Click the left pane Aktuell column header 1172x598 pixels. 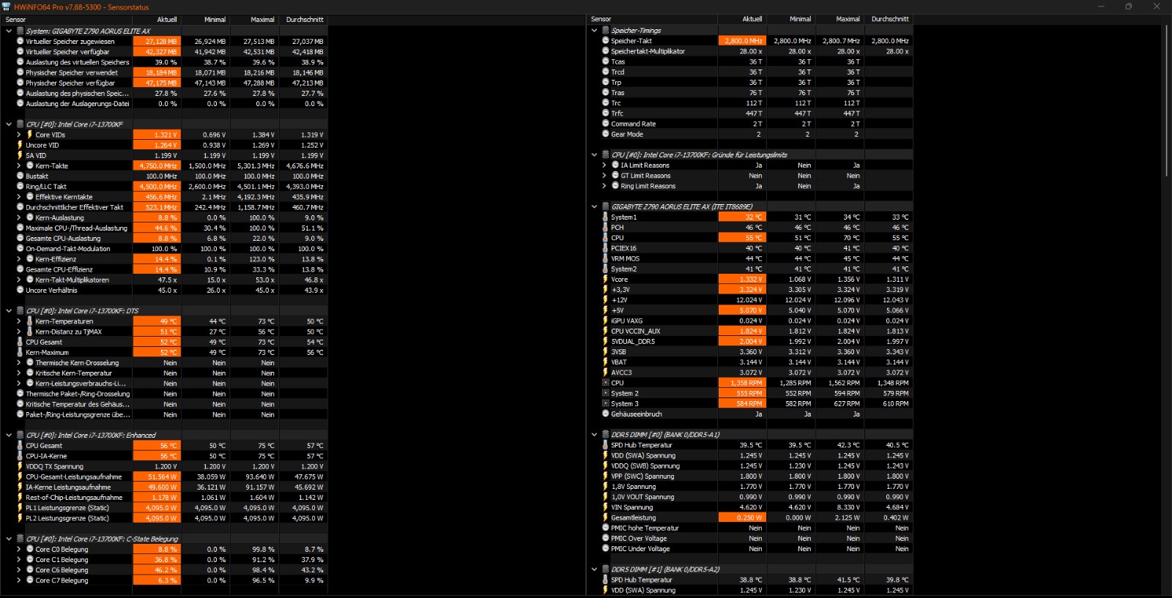coord(157,20)
